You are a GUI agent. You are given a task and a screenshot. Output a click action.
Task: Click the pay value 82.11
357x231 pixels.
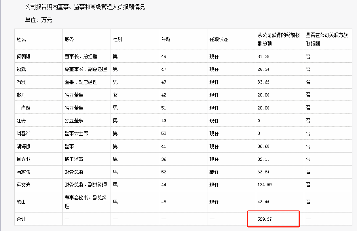point(264,159)
